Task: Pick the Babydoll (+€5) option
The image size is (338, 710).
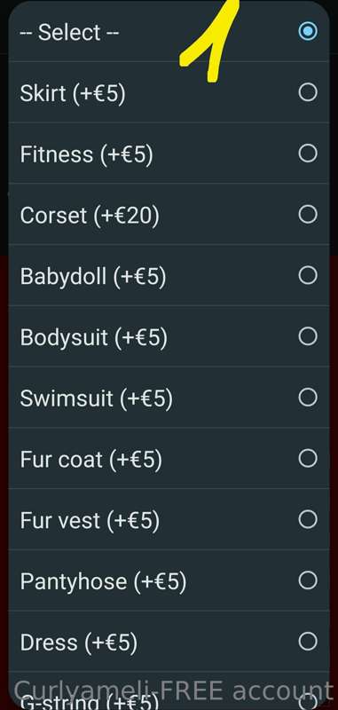Action: point(169,275)
